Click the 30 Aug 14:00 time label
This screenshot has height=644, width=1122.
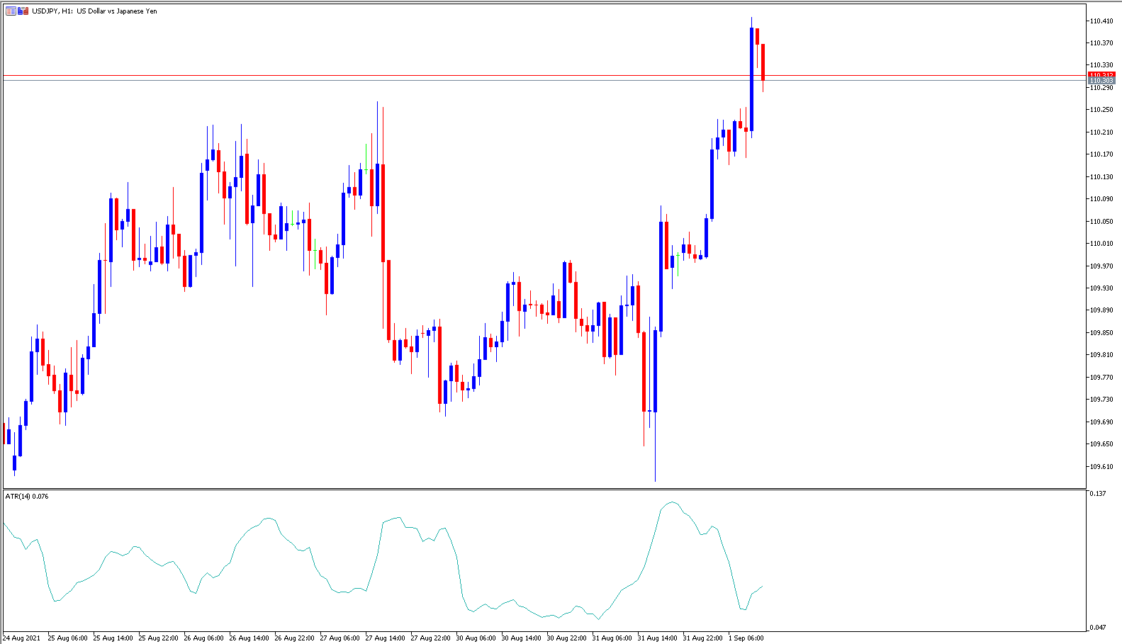point(521,638)
